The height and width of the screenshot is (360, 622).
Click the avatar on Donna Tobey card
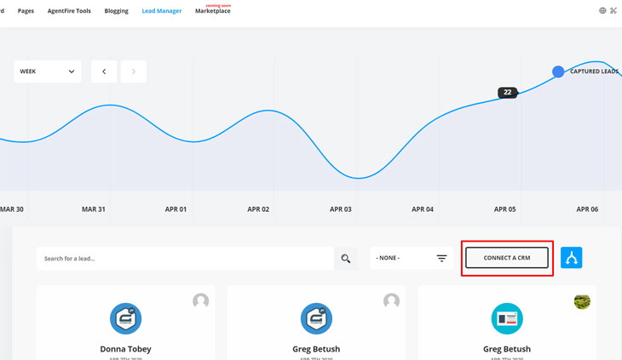pyautogui.click(x=201, y=301)
